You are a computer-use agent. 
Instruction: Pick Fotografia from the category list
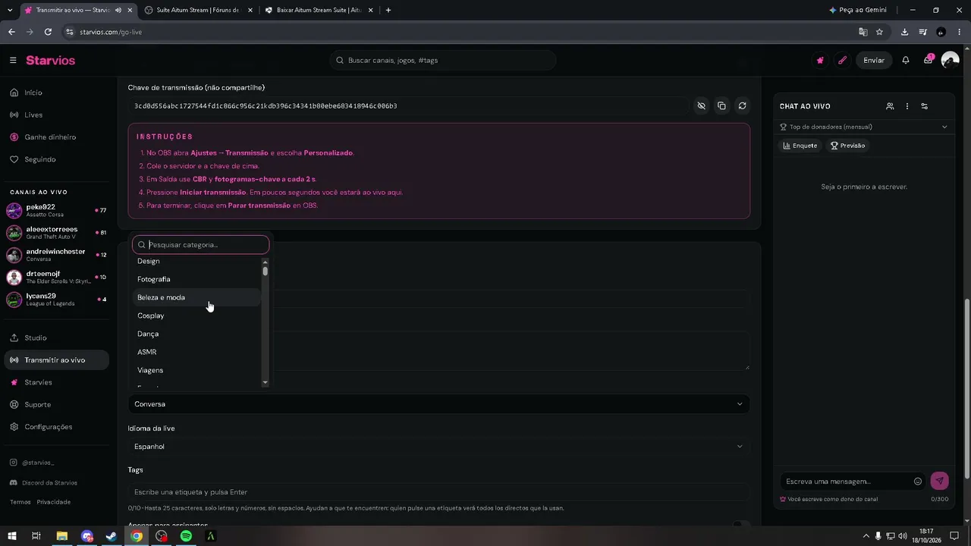click(x=197, y=279)
